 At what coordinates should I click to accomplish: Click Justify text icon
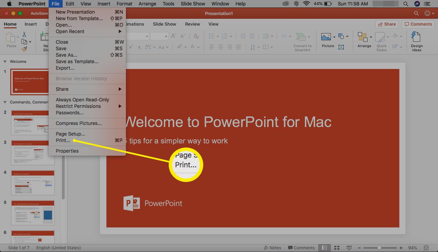click(239, 47)
